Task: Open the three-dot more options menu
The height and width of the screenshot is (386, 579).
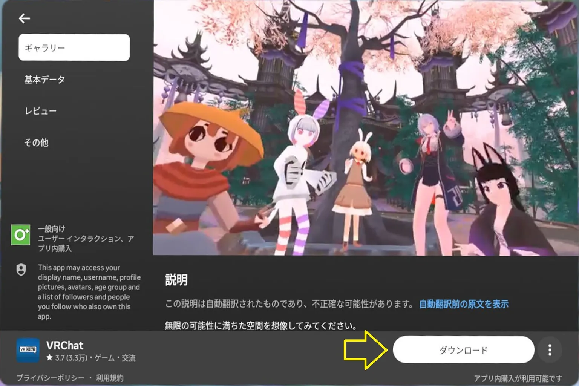Action: click(x=550, y=350)
